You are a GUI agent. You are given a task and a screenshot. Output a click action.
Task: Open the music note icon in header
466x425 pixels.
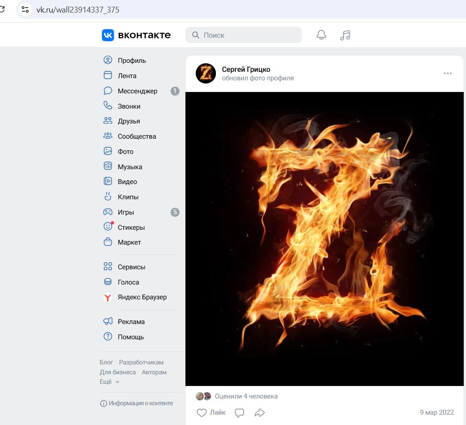[x=345, y=35]
